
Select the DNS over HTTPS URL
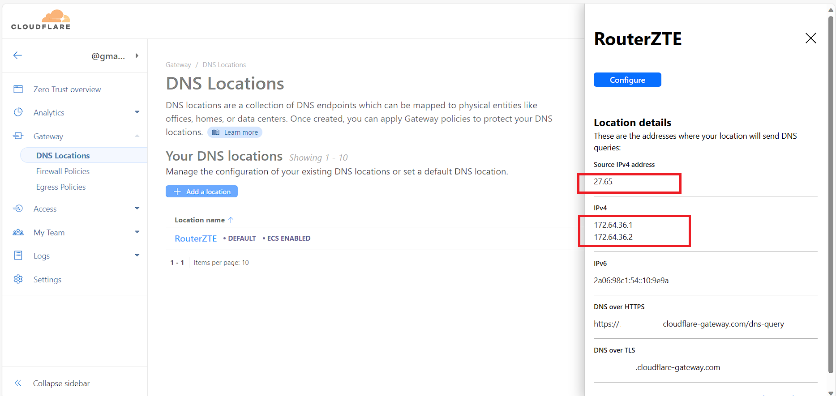(689, 324)
